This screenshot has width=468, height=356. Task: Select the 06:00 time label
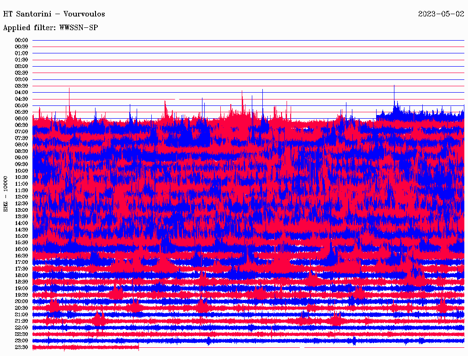[21, 119]
